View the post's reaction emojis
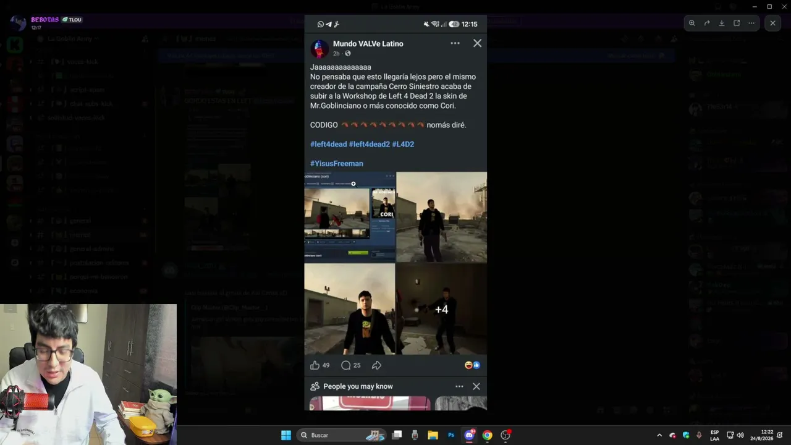The image size is (791, 445). [x=473, y=365]
